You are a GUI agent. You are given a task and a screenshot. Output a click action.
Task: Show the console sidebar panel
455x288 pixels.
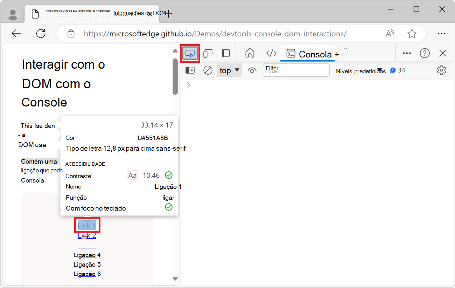[x=190, y=70]
